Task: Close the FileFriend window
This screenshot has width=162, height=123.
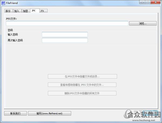Action: click(x=156, y=2)
